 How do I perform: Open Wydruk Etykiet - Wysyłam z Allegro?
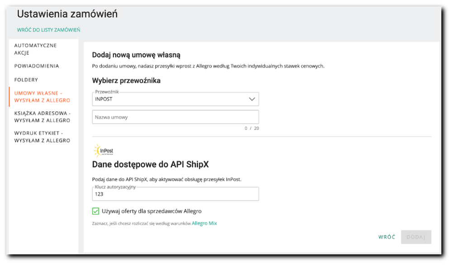tap(42, 137)
